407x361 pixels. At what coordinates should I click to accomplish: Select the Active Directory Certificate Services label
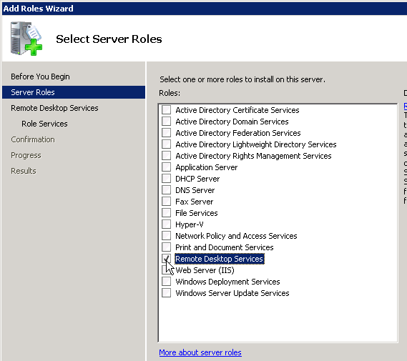pos(237,110)
